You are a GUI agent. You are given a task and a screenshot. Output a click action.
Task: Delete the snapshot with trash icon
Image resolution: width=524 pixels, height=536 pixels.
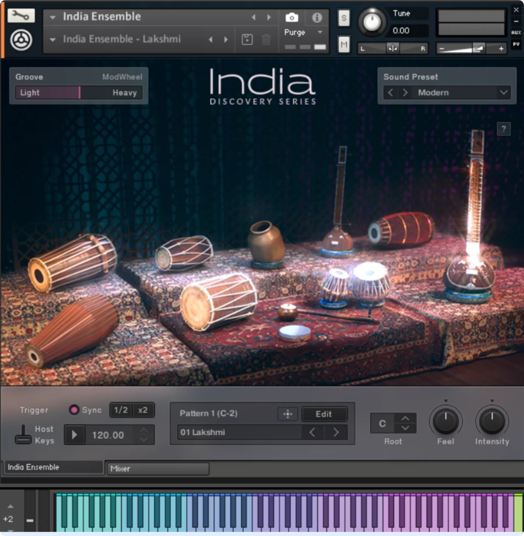pos(266,39)
